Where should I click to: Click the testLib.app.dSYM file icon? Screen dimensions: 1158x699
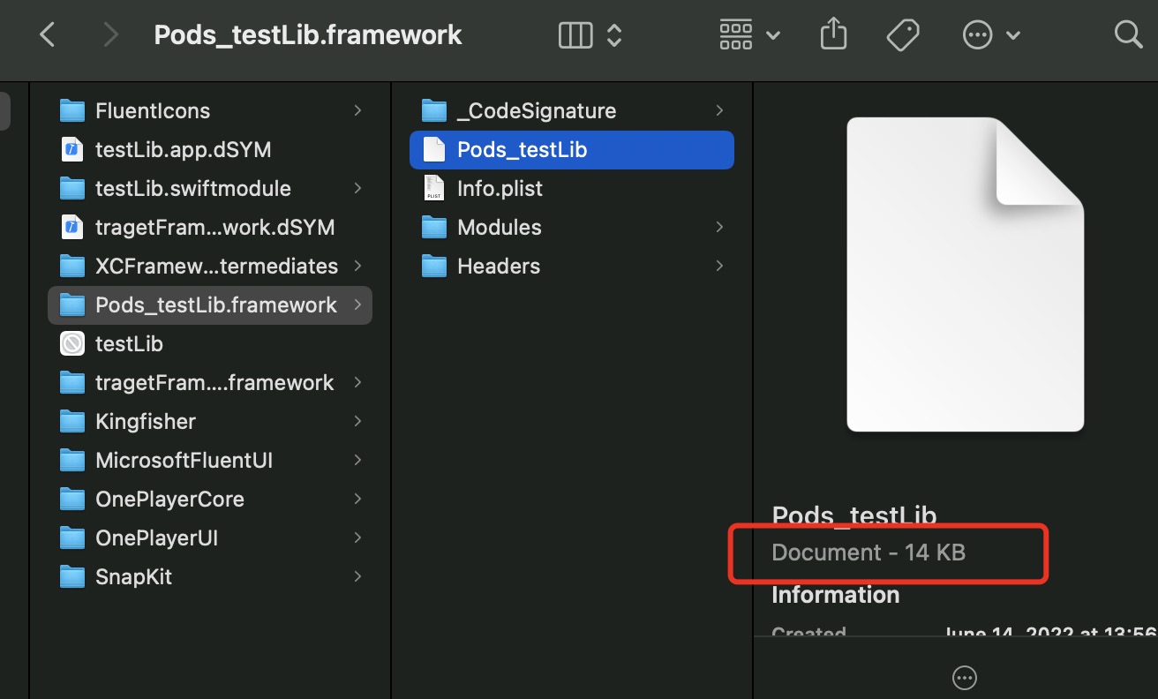(71, 149)
